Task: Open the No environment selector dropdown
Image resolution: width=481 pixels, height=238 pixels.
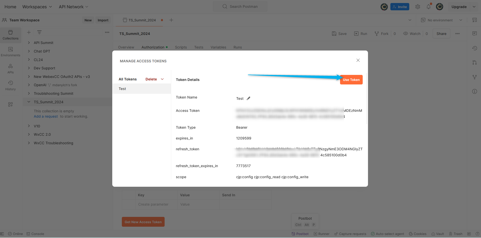Action: coord(442,20)
